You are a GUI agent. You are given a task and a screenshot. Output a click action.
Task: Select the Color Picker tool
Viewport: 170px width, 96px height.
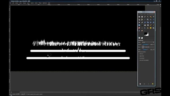tap(145, 19)
